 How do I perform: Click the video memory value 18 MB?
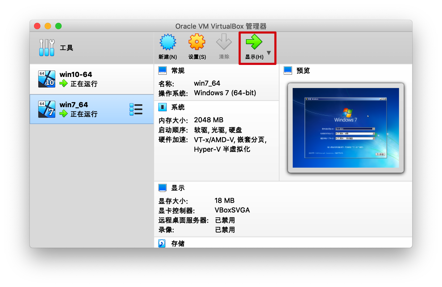[224, 201]
